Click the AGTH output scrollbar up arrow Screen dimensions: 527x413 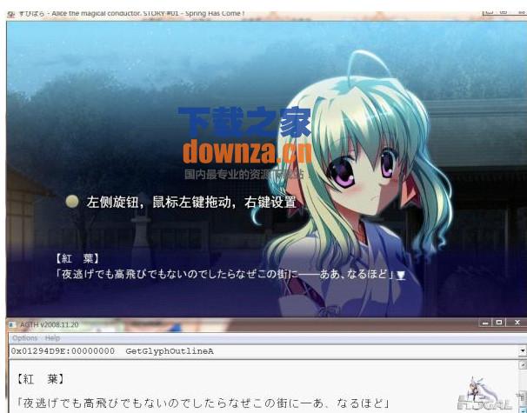click(x=523, y=364)
